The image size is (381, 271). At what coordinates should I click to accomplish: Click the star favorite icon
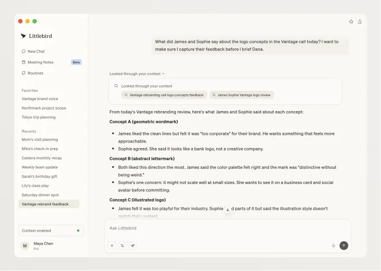[x=351, y=21]
